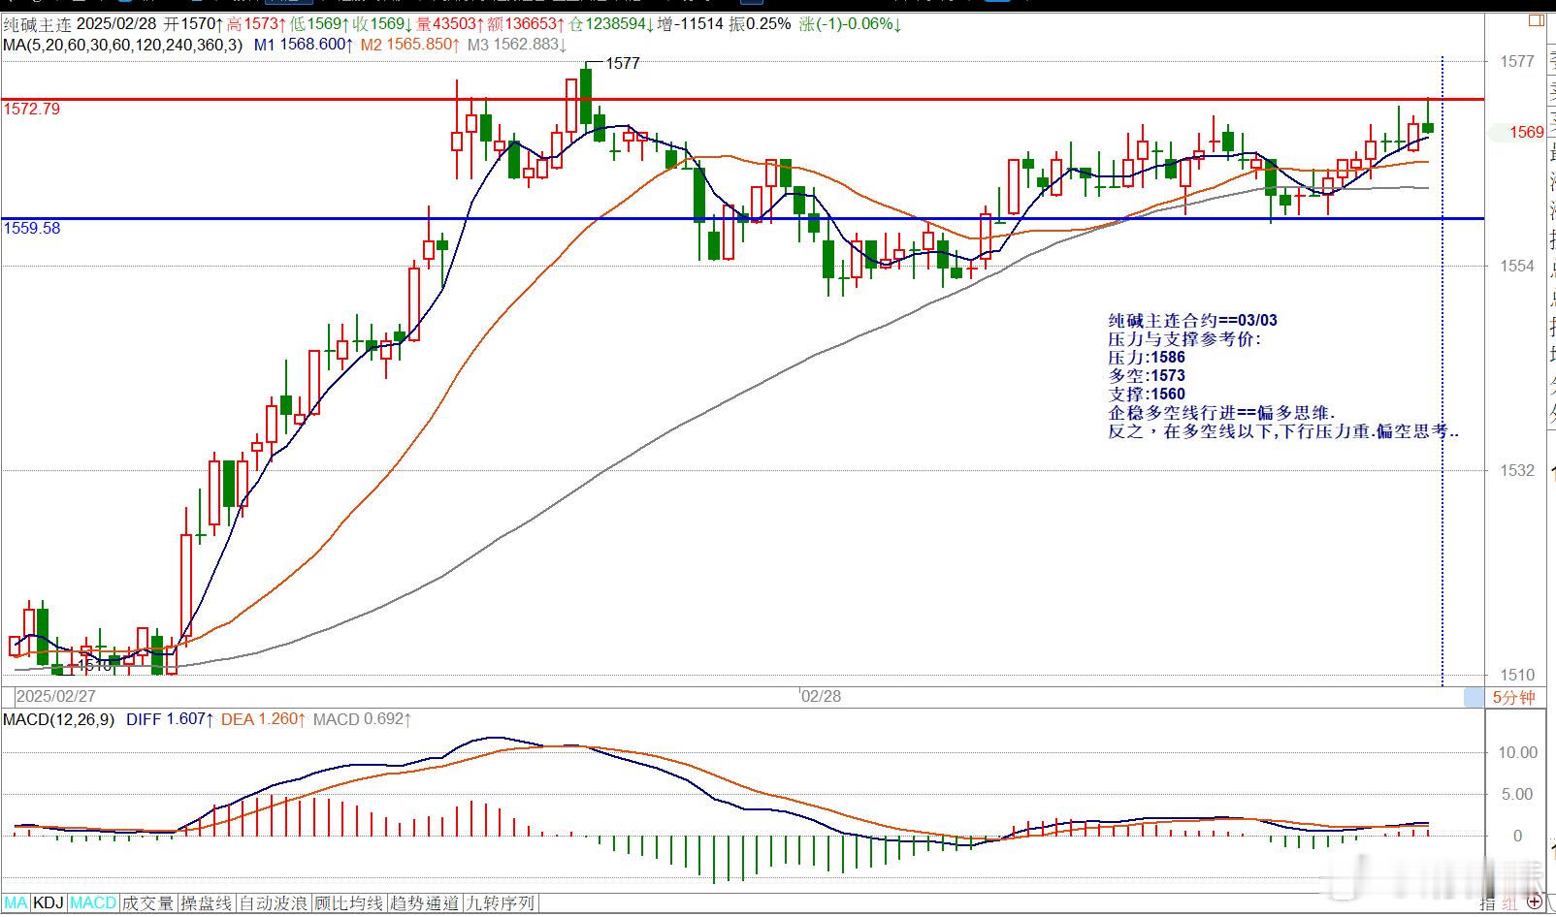Switch to the KDJ indicator tab
Screen dimensions: 1556x917
49,903
